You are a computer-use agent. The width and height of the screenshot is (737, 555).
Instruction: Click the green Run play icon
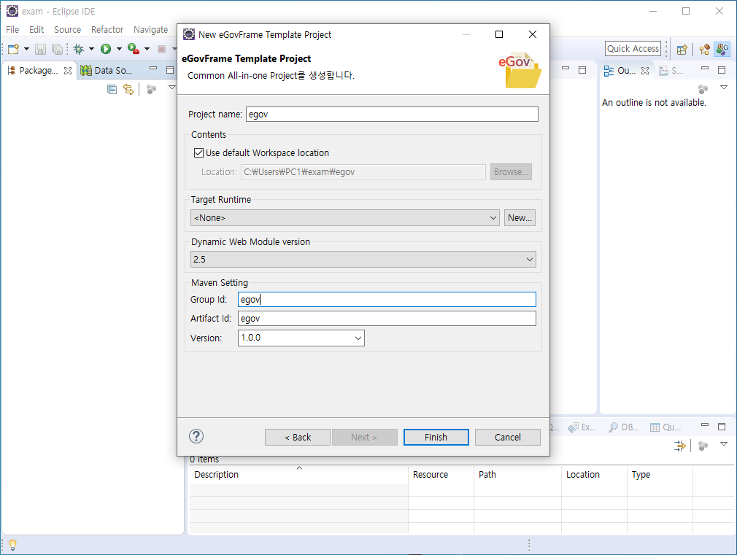(x=106, y=49)
